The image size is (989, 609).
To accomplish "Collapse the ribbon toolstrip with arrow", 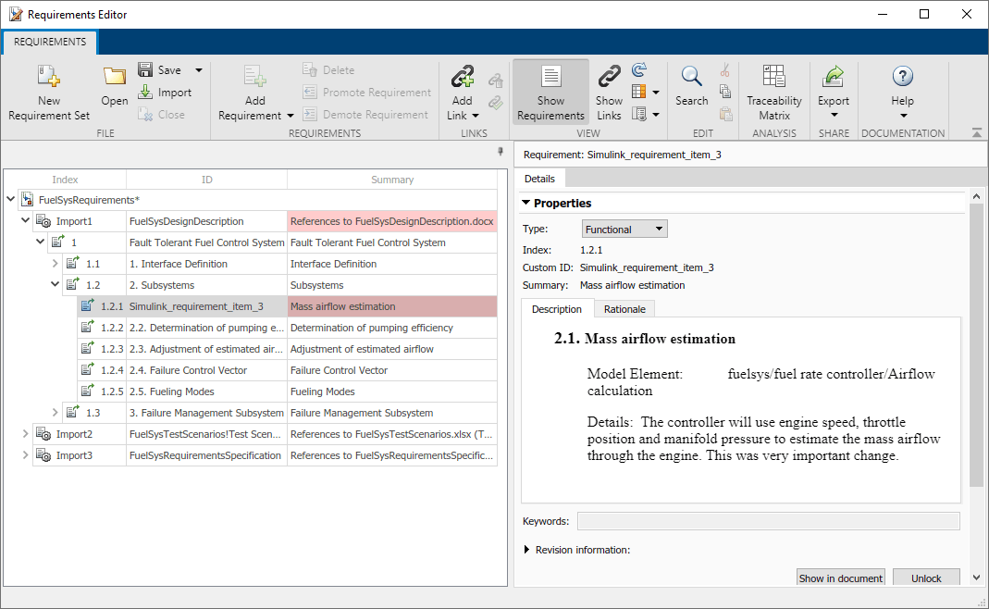I will 977,133.
